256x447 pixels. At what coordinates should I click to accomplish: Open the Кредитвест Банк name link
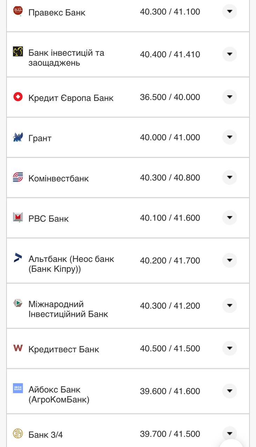tap(64, 349)
